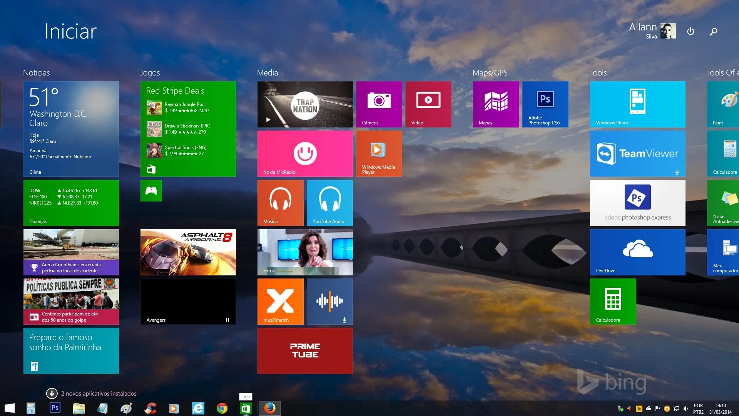Select Noticias section heading

(37, 73)
